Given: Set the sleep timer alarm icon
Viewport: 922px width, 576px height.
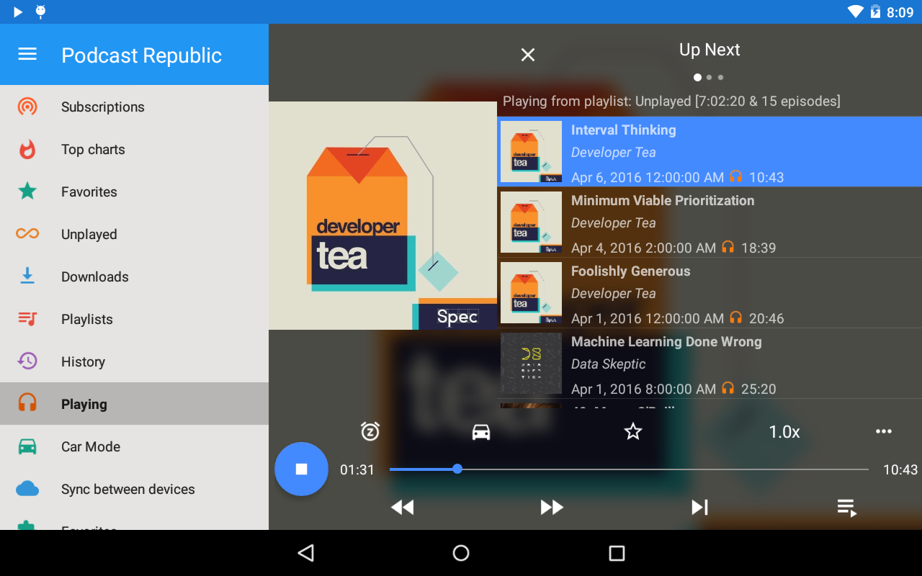Looking at the screenshot, I should [370, 431].
